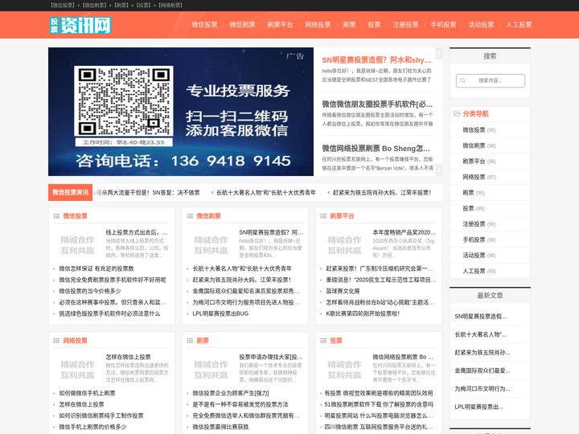Open latest article 金鹰国际观众们最爱
The height and width of the screenshot is (434, 579).
point(482,371)
